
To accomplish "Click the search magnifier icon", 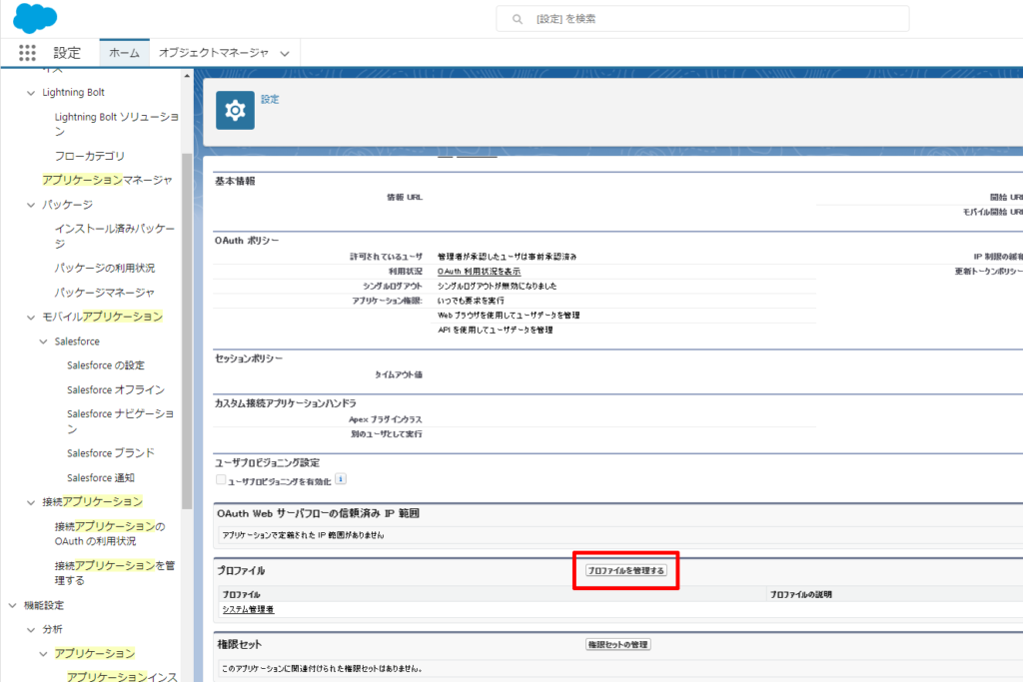I will [x=516, y=19].
